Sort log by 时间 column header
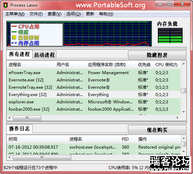 37,139
